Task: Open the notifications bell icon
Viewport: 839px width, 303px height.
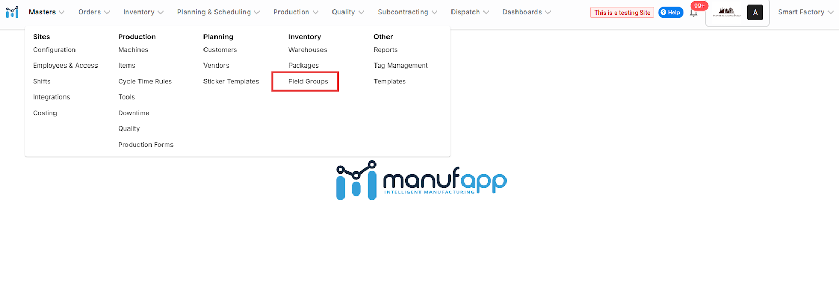Action: (x=693, y=14)
